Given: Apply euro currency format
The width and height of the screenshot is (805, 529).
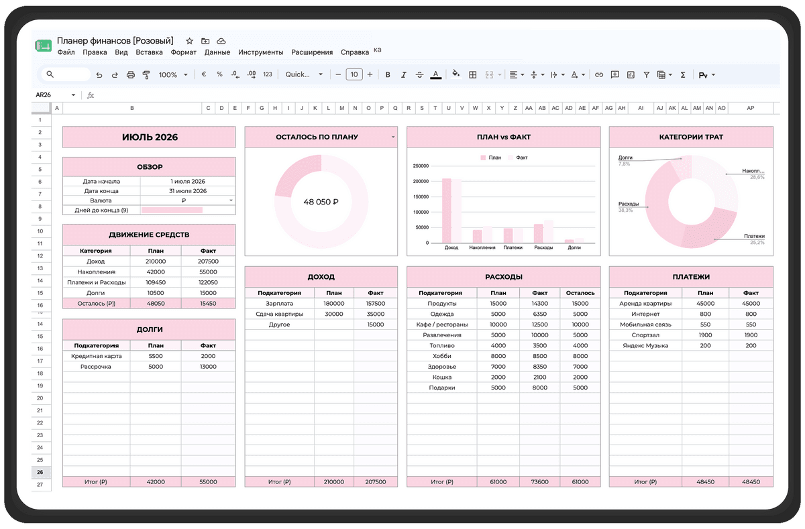Looking at the screenshot, I should tap(204, 74).
